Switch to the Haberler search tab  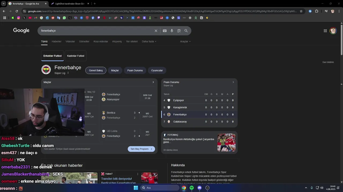[x=57, y=42]
